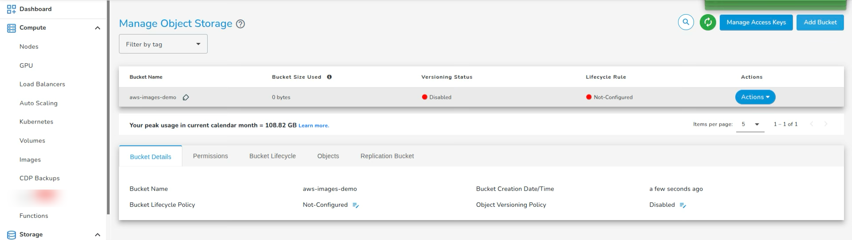Switch to the Permissions tab
The width and height of the screenshot is (852, 240).
pyautogui.click(x=210, y=156)
